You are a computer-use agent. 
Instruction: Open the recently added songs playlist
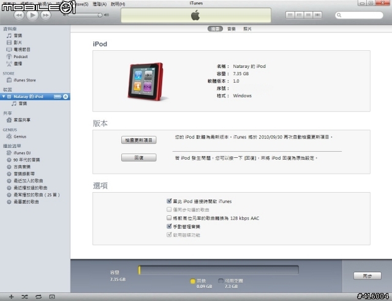(x=28, y=181)
